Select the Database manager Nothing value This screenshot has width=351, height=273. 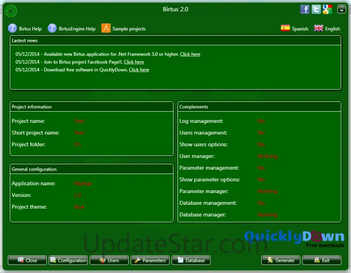267,215
